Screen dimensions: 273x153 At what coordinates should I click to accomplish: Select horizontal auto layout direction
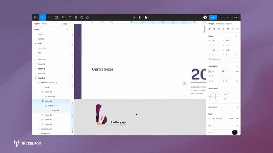[x=213, y=71]
